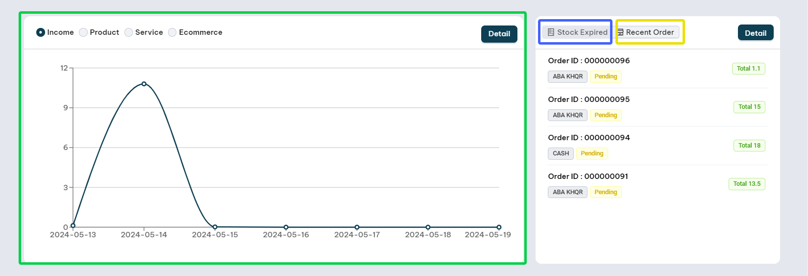Select Order ID 000000094 entry
The image size is (808, 276).
(588, 138)
